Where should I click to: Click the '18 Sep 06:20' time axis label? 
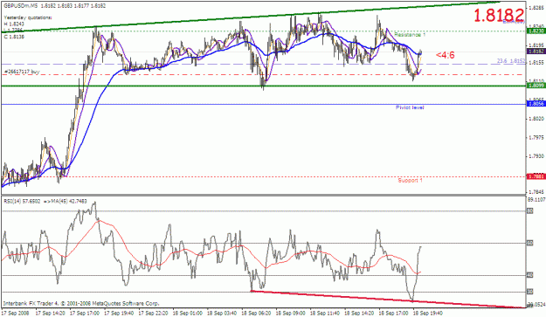pyautogui.click(x=256, y=314)
